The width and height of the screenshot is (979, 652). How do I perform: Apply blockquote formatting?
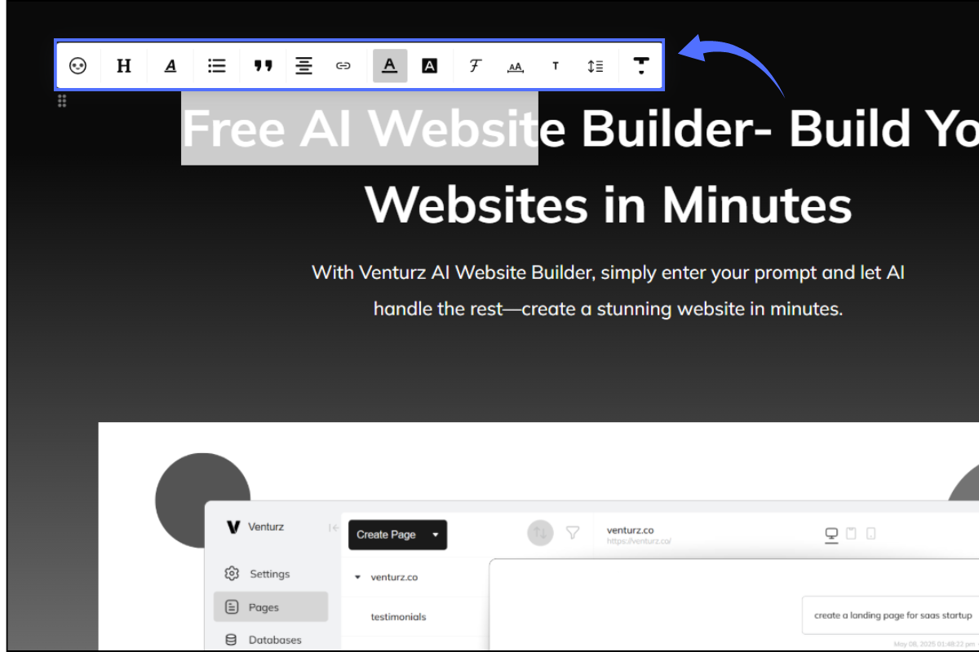click(263, 66)
